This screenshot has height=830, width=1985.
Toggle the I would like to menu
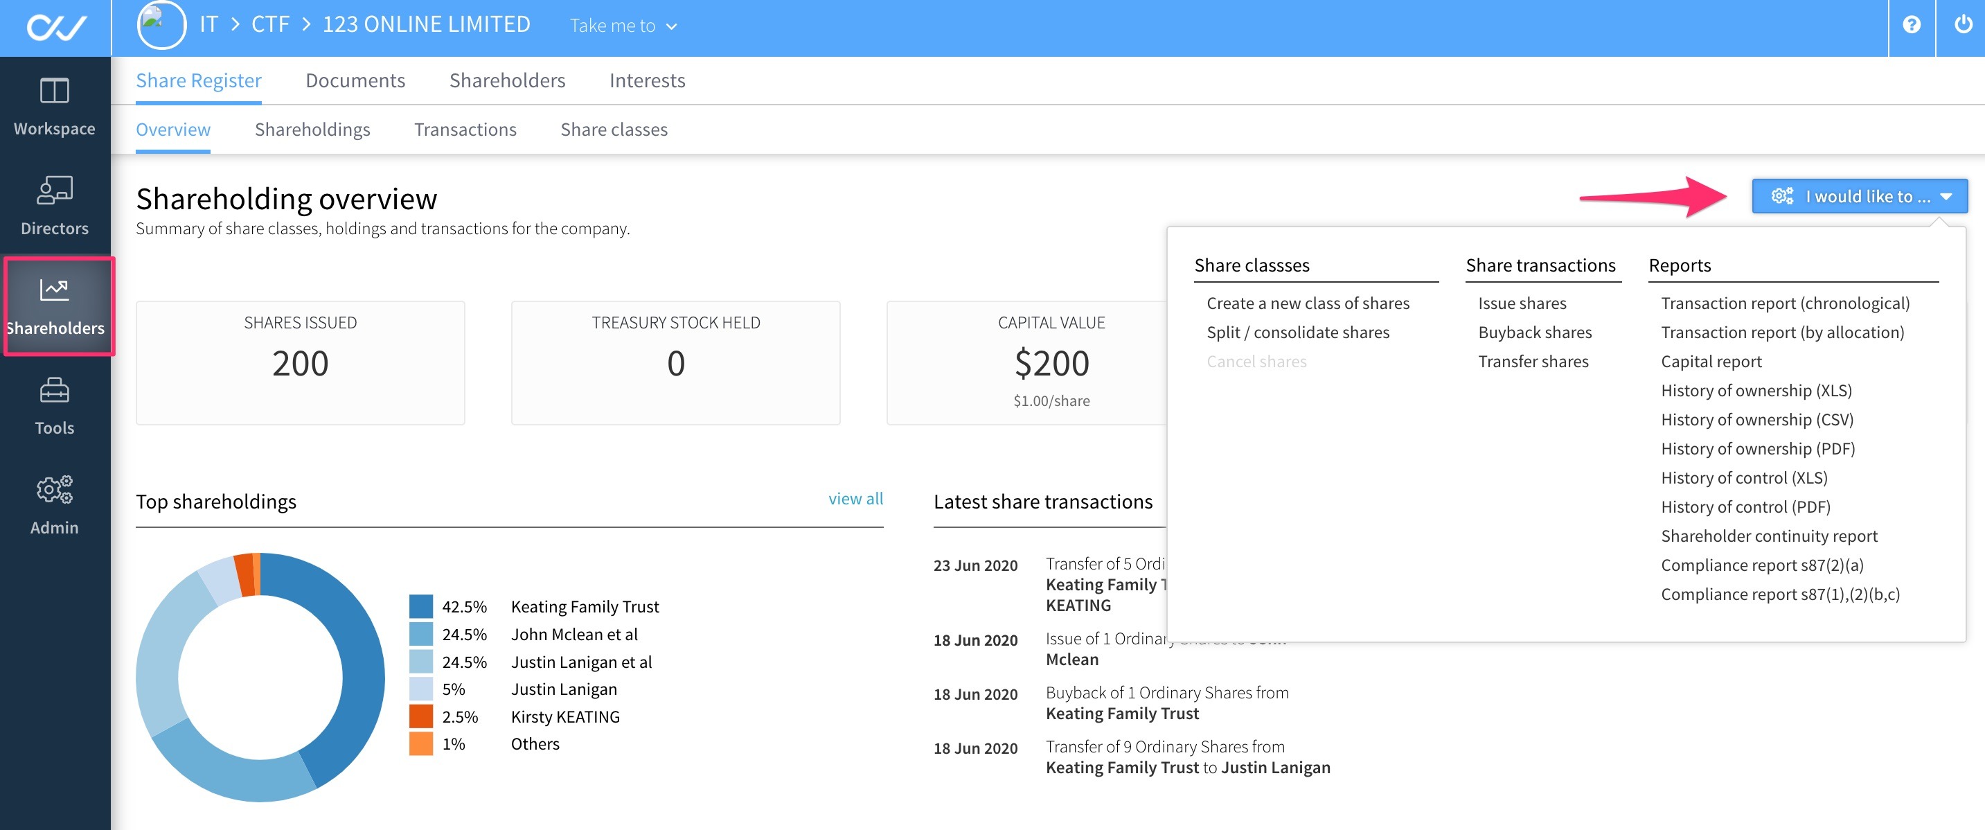[x=1859, y=197]
